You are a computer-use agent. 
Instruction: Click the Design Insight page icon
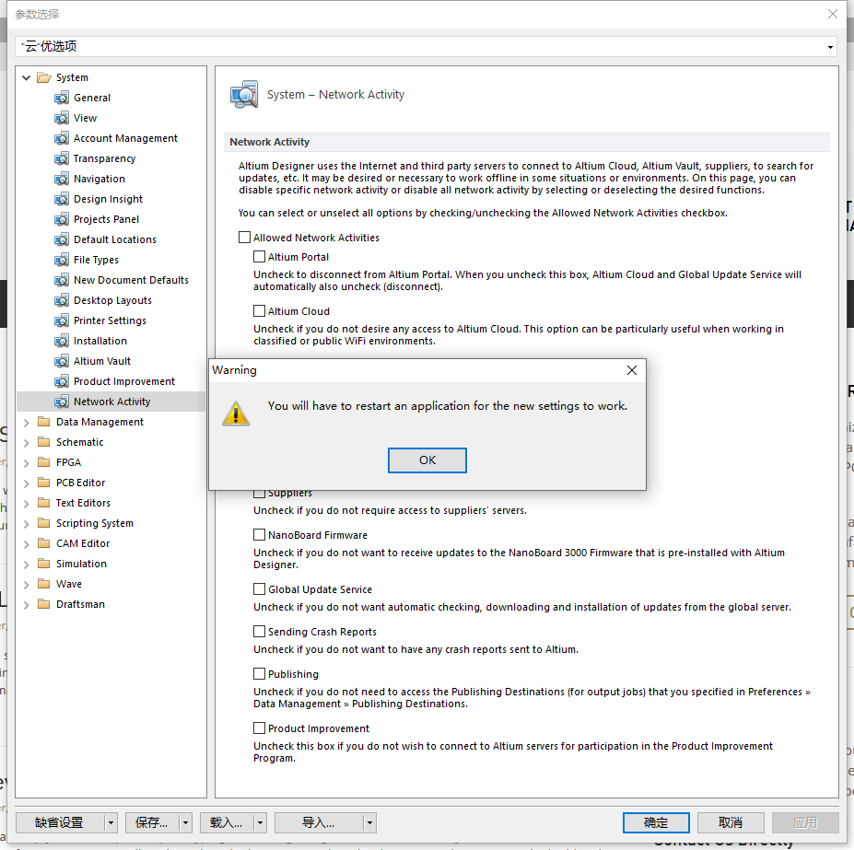62,199
